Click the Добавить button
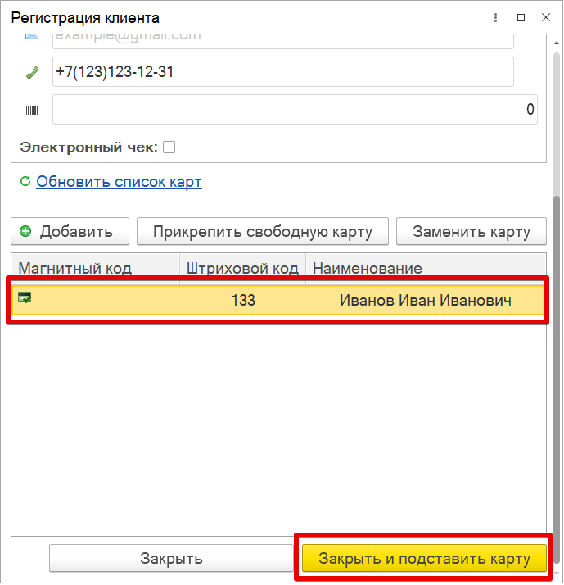This screenshot has height=585, width=564. [70, 231]
